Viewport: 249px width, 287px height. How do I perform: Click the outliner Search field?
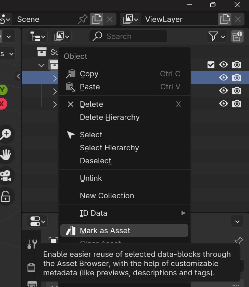coord(128,36)
